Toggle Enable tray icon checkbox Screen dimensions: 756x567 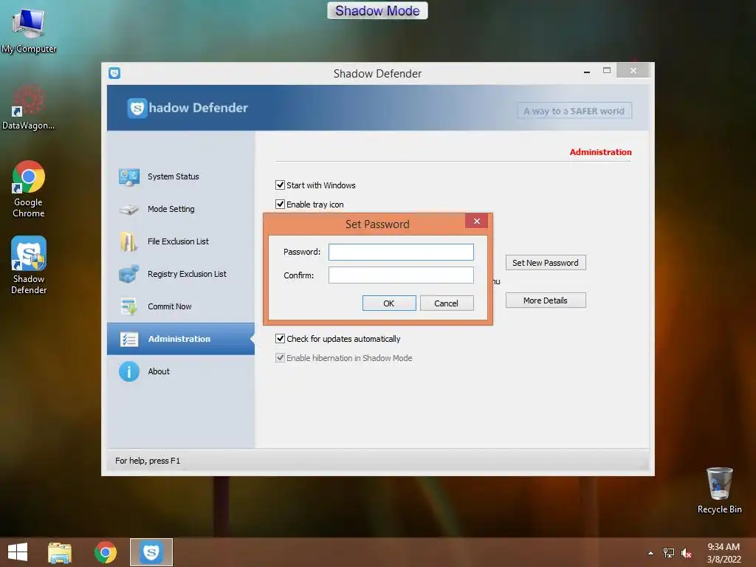tap(280, 205)
